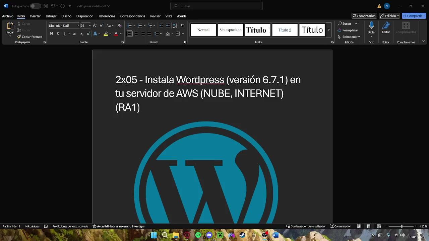Switch to the Revisar tab

[x=156, y=16]
